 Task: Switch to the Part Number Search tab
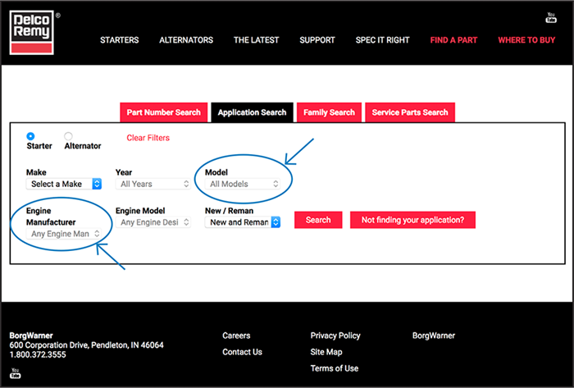coord(164,112)
